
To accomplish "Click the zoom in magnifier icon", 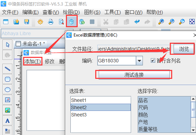I will [x=161, y=22].
